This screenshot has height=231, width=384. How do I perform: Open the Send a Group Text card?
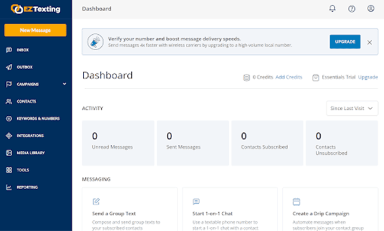pos(130,209)
